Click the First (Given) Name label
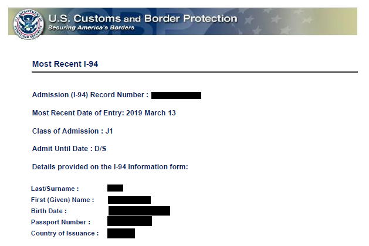Screen dimensions: 369x246 coord(62,200)
